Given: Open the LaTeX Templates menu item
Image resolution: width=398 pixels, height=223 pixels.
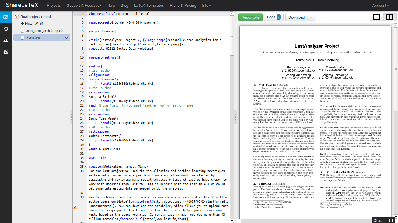Looking at the screenshot, I should click(149, 6).
